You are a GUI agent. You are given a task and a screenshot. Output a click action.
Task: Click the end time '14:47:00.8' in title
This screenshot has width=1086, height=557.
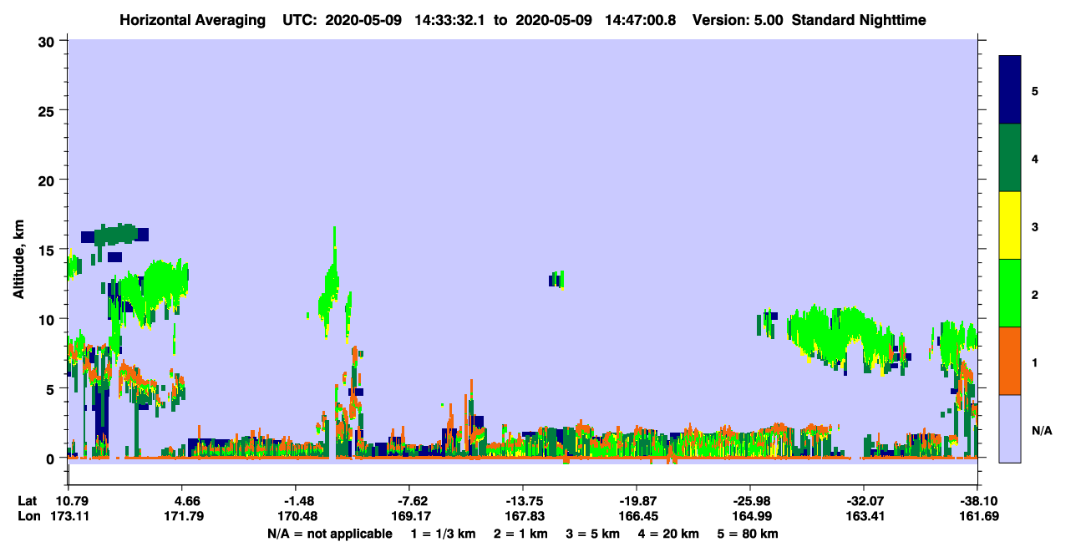tap(639, 19)
